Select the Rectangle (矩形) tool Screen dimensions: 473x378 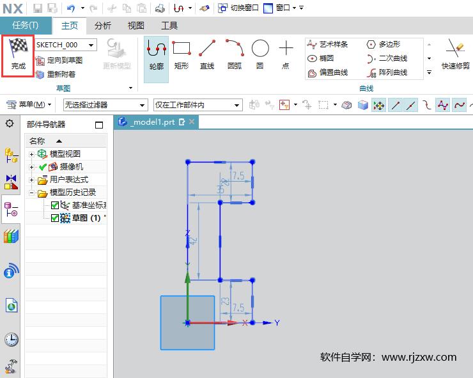[182, 56]
